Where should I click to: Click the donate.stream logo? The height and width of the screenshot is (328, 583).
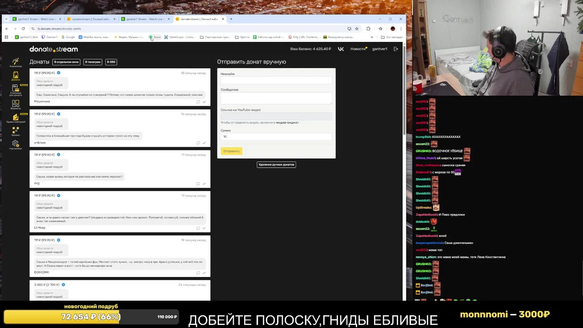pos(54,49)
